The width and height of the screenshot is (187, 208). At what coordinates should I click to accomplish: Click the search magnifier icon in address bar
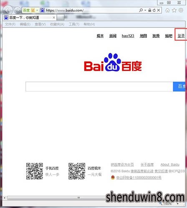click(x=141, y=10)
